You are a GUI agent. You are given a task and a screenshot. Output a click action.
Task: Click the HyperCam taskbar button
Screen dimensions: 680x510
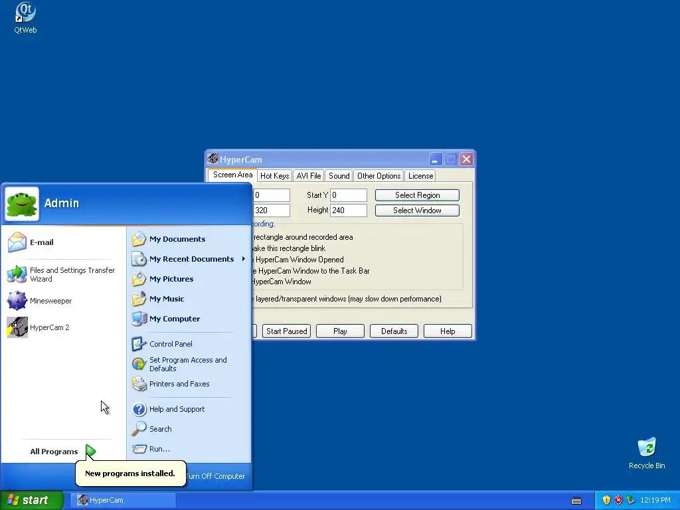point(124,500)
